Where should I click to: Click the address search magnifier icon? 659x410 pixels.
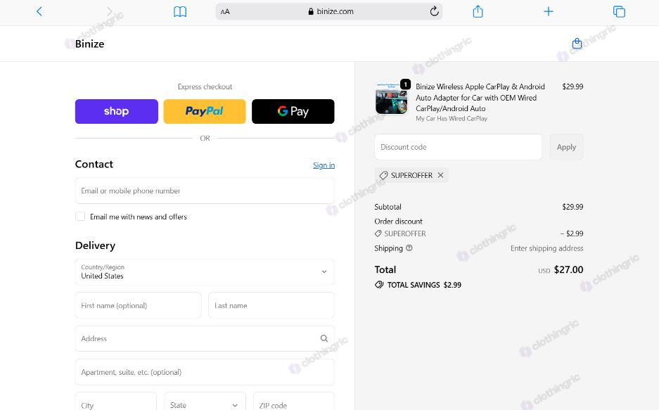[324, 338]
